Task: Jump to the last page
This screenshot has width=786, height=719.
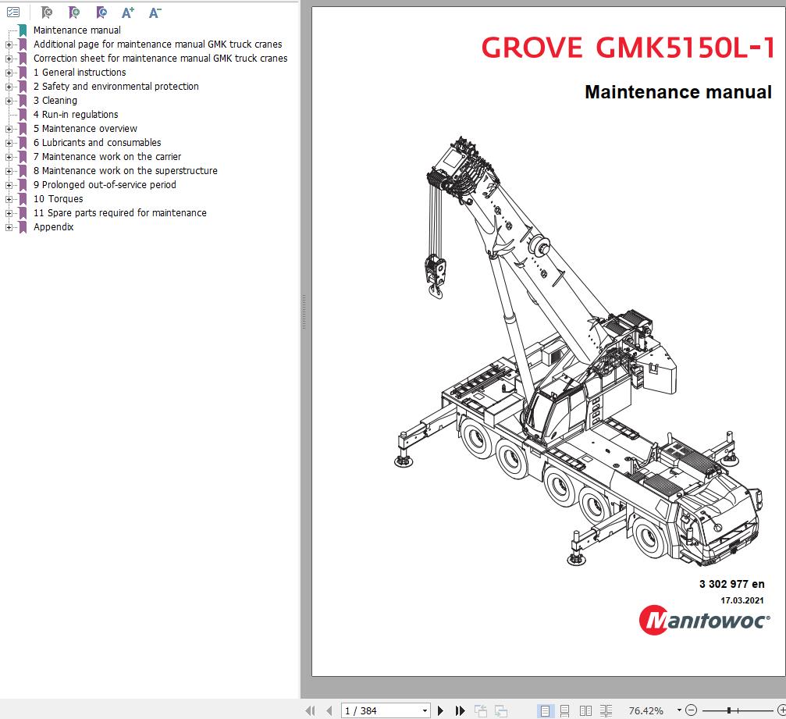Action: point(461,710)
